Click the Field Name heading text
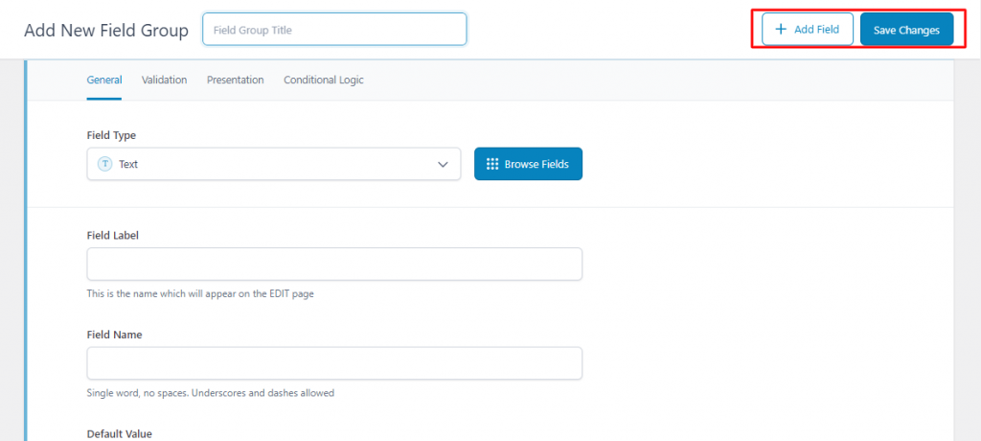The width and height of the screenshot is (981, 441). [114, 335]
